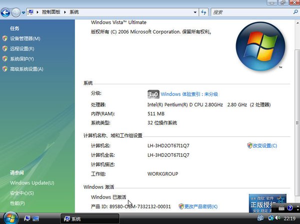Click computer name value LH-3HD2OT67I1Q7 in 计算机名 row
The width and height of the screenshot is (300, 224).
(x=168, y=146)
